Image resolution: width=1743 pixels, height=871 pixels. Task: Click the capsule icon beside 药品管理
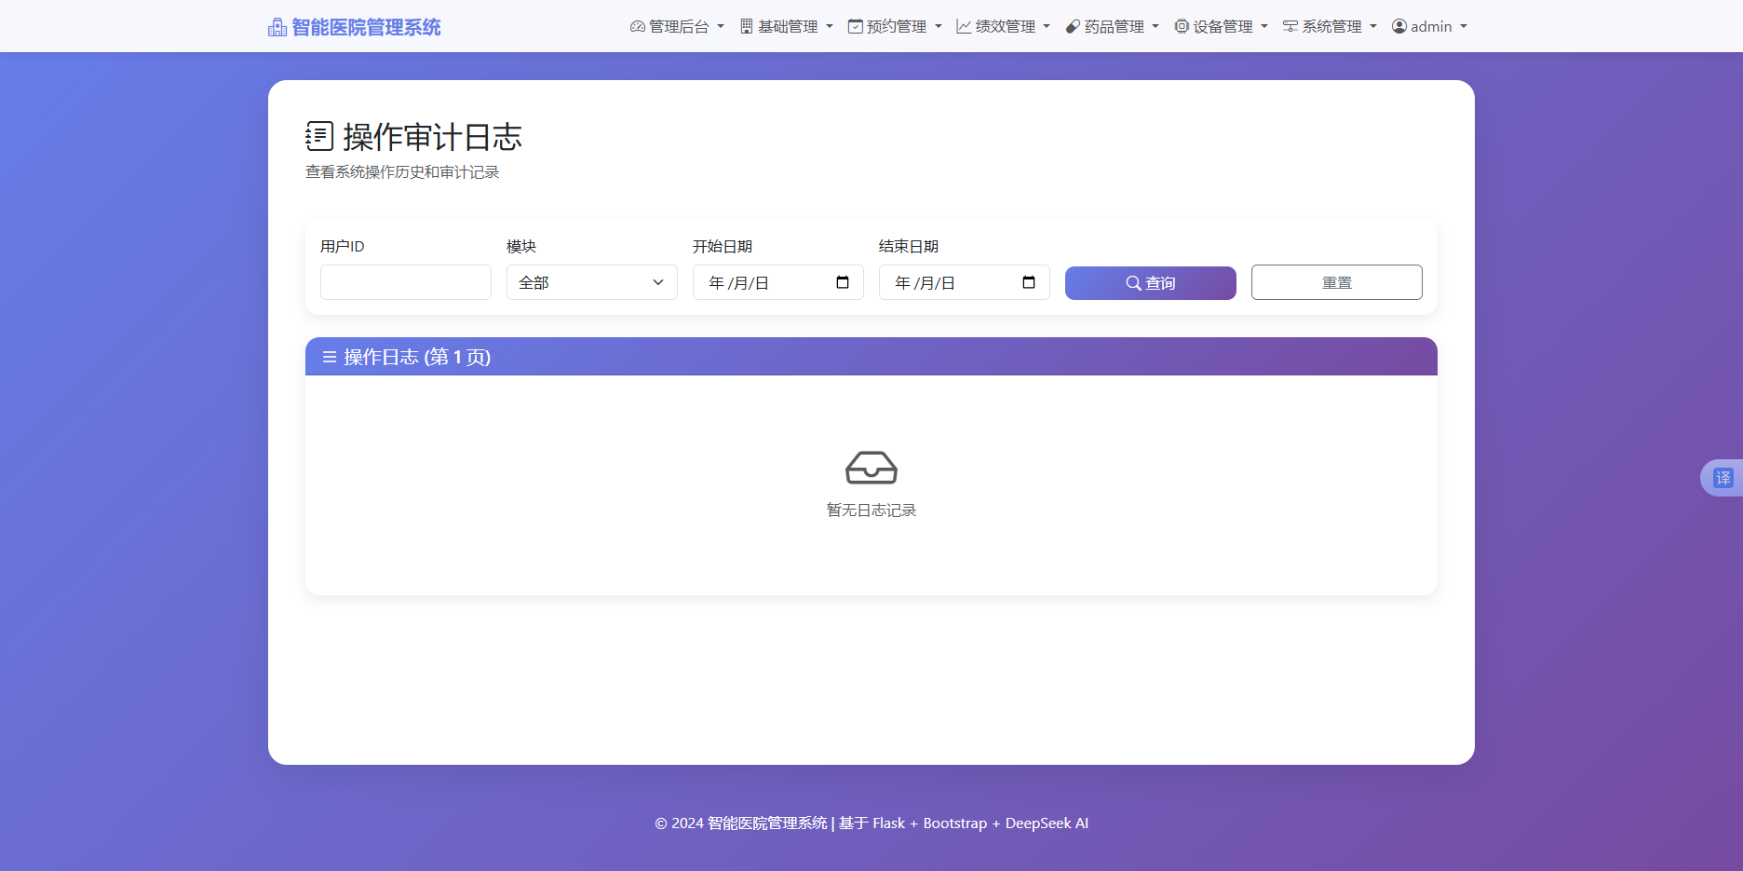(1071, 26)
